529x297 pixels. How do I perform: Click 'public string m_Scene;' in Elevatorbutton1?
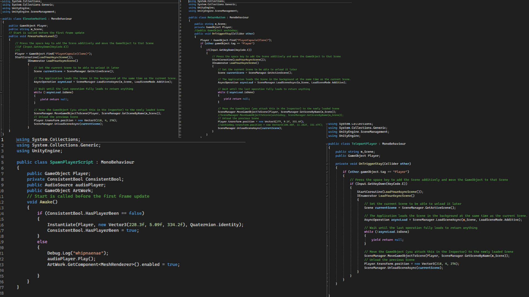coord(26,29)
